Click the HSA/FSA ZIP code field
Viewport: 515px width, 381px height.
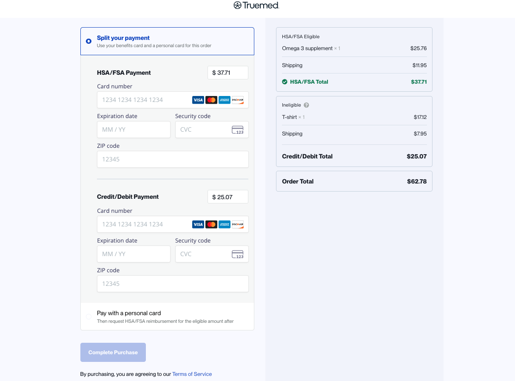point(173,159)
